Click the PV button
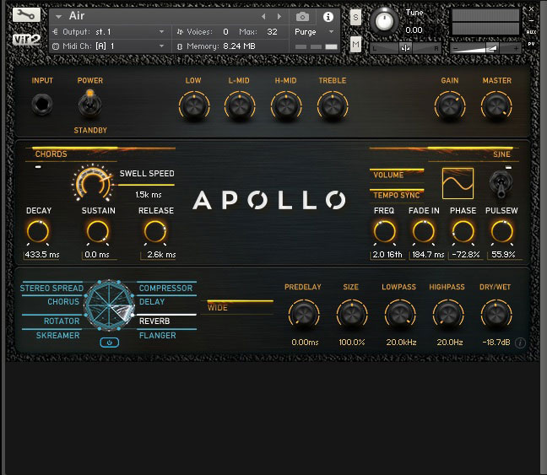 (x=531, y=44)
